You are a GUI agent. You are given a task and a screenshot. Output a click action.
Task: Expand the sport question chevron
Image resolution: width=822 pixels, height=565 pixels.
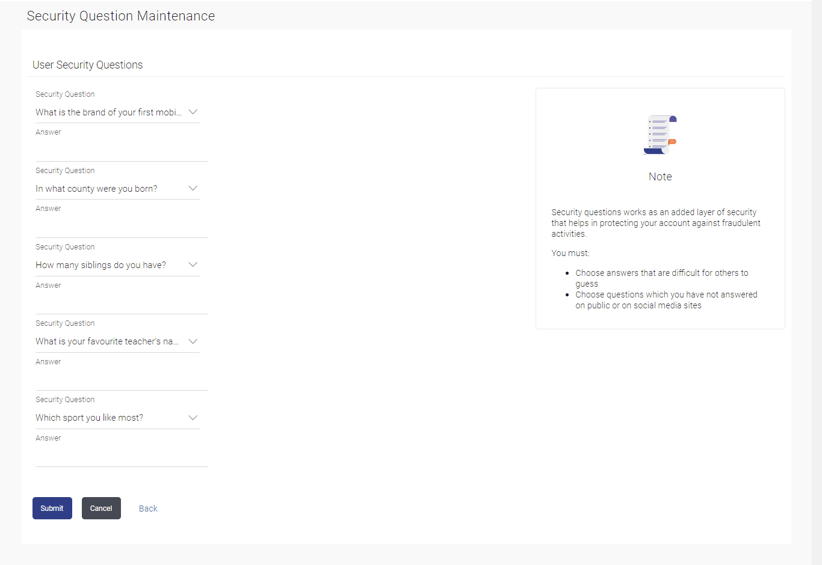pos(193,418)
